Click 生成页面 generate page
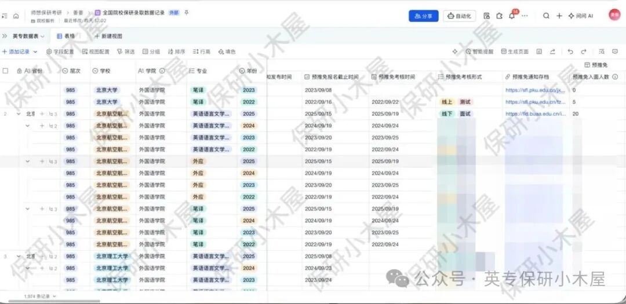This screenshot has width=626, height=304. click(x=515, y=52)
